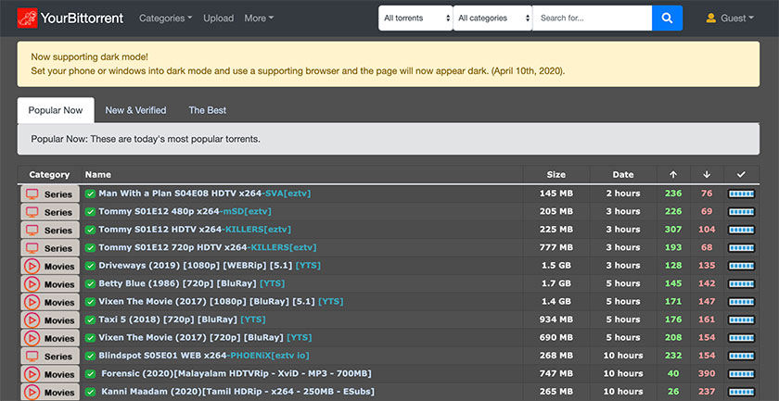Viewport: 779px width, 401px height.
Task: Click in the Search for text field
Action: point(592,18)
